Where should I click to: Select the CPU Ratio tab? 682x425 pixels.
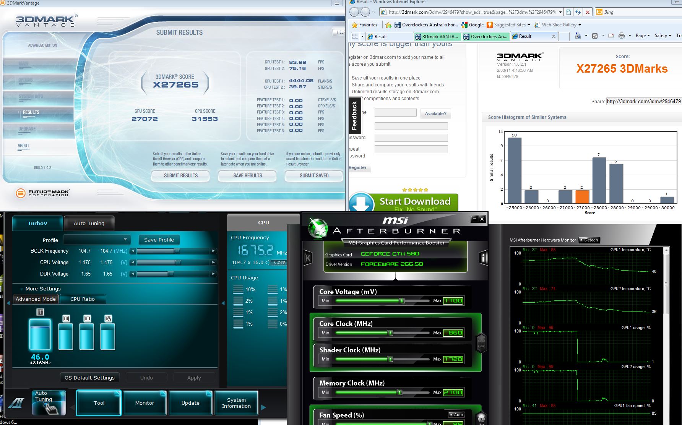coord(82,299)
